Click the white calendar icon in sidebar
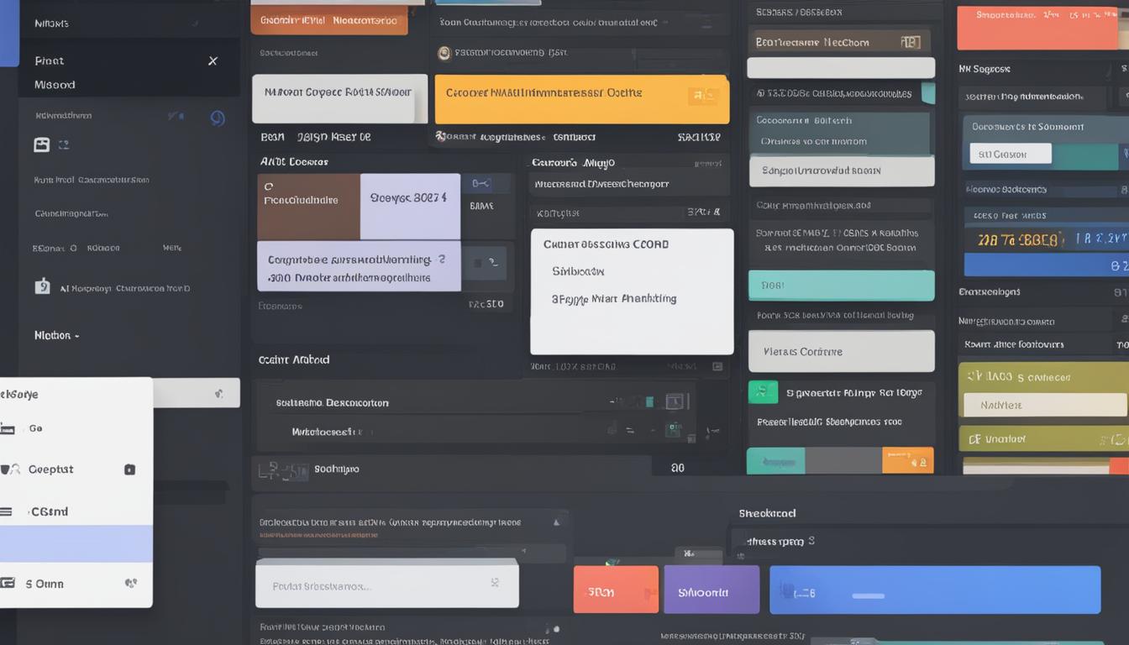Viewport: 1129px width, 645px height. pos(41,144)
